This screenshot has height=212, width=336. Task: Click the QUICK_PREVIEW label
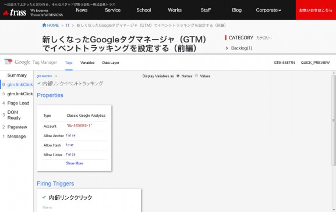coord(315,63)
